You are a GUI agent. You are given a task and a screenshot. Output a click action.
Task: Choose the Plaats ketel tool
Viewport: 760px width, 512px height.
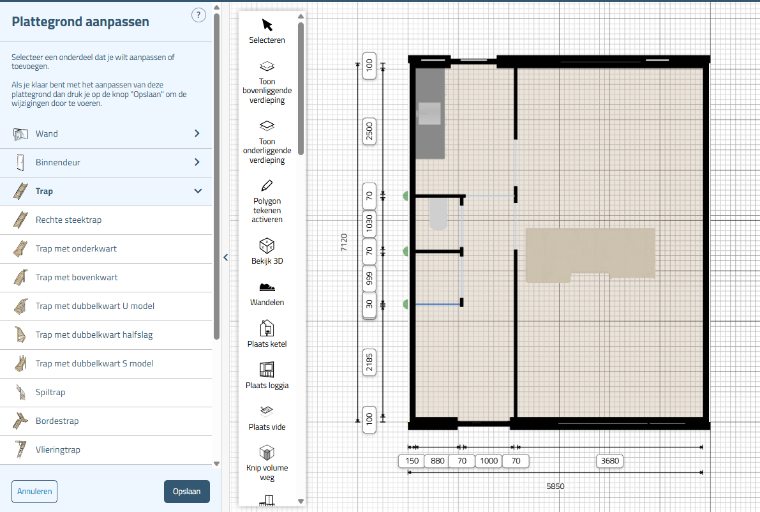[x=267, y=335]
